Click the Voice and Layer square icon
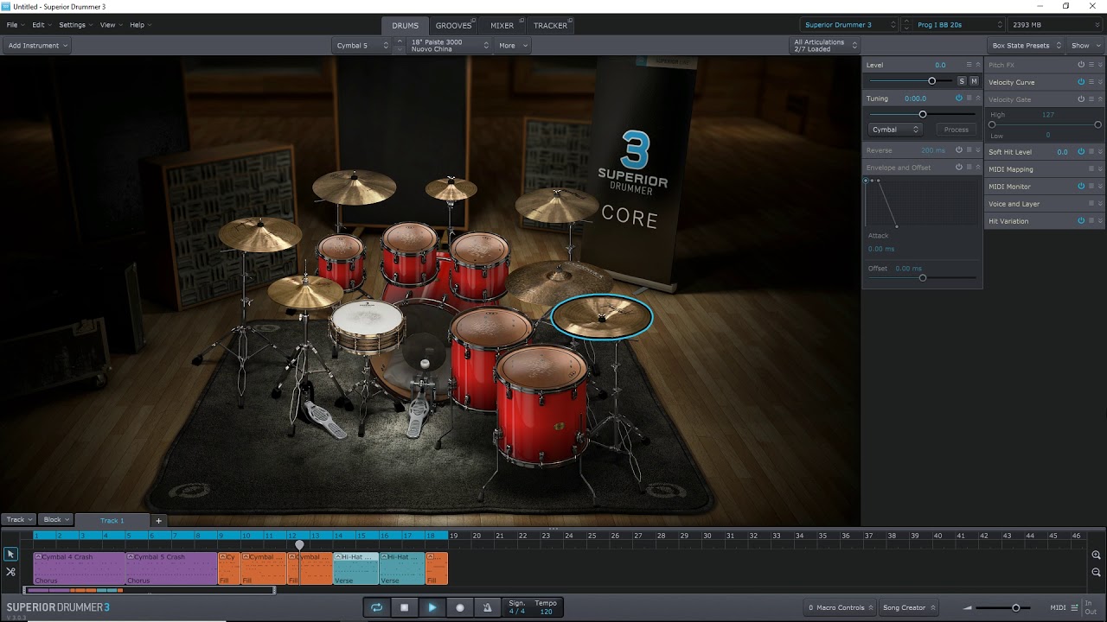 coord(1091,204)
